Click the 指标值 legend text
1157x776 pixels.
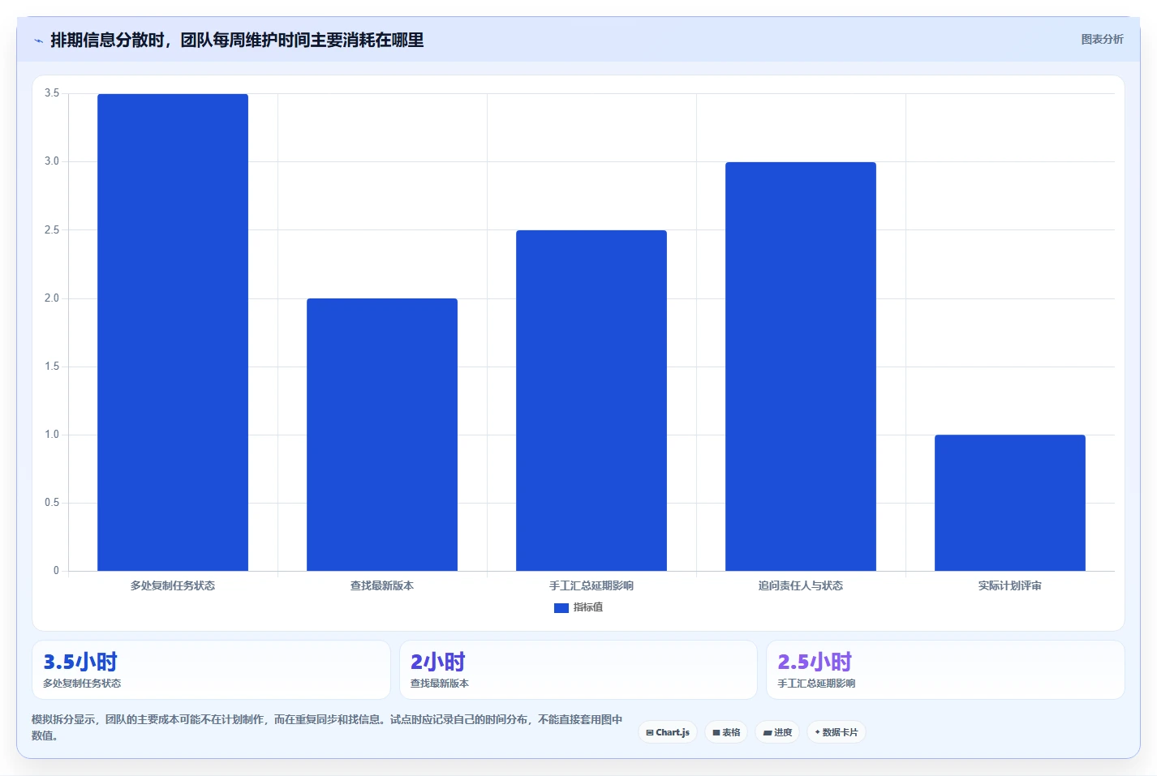click(588, 607)
